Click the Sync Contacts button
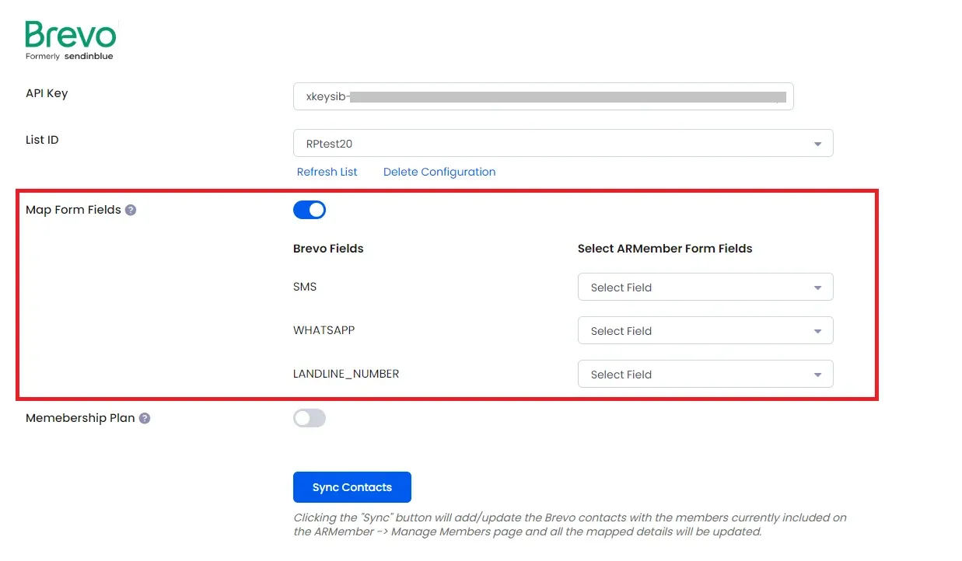The height and width of the screenshot is (561, 962). 352,487
